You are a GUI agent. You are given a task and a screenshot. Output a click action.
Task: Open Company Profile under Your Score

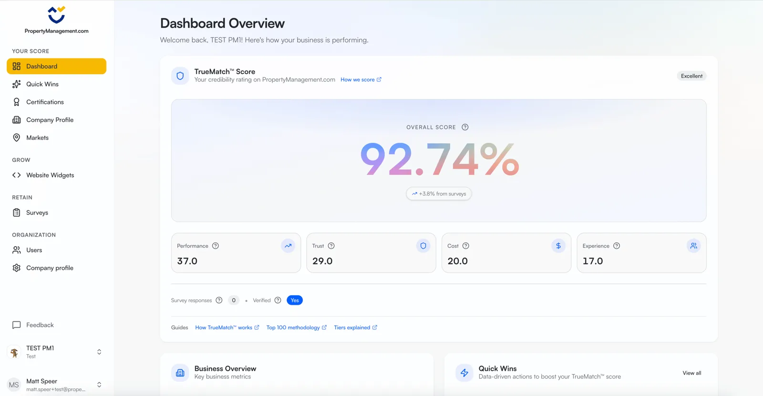[x=56, y=120]
